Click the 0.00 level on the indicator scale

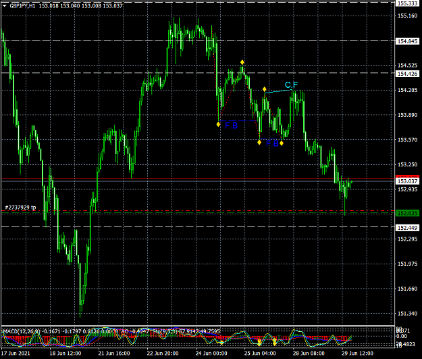[402, 336]
